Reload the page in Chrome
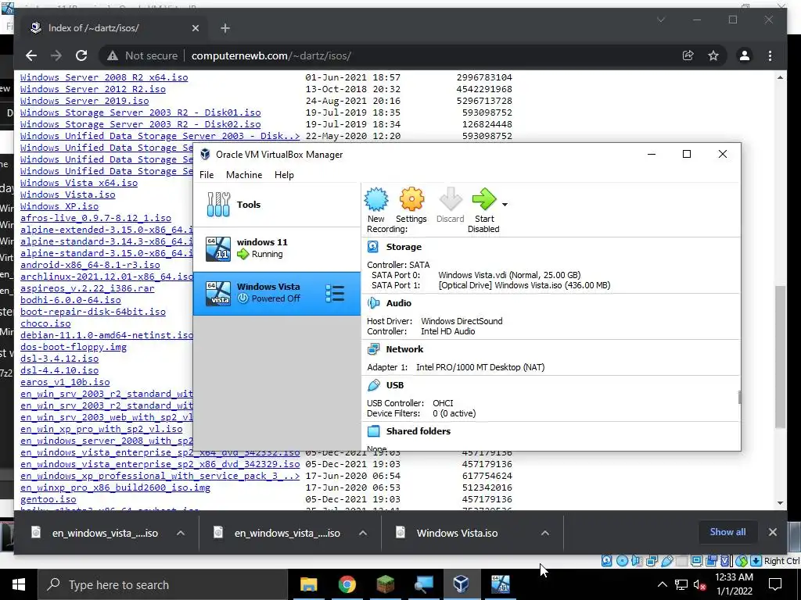801x600 pixels. point(81,55)
